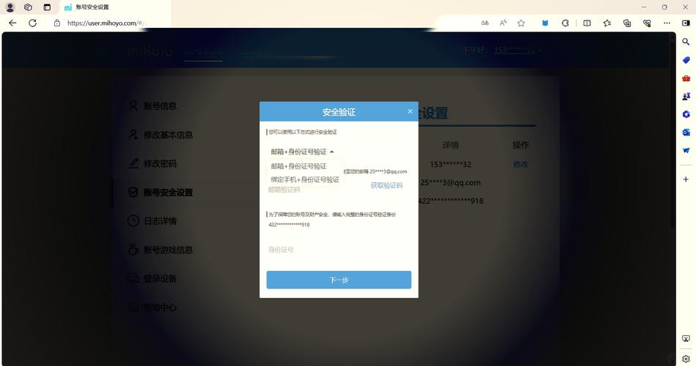View site info lock icon

tap(56, 23)
